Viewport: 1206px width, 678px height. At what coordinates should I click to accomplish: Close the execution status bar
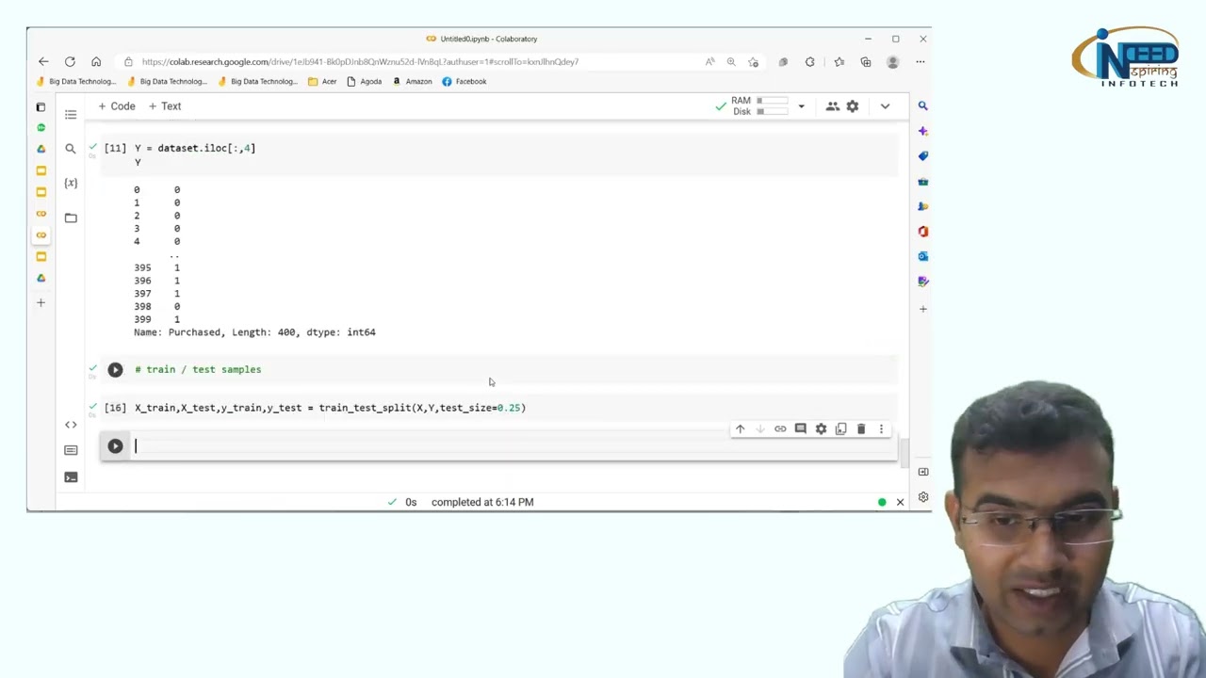(x=900, y=502)
